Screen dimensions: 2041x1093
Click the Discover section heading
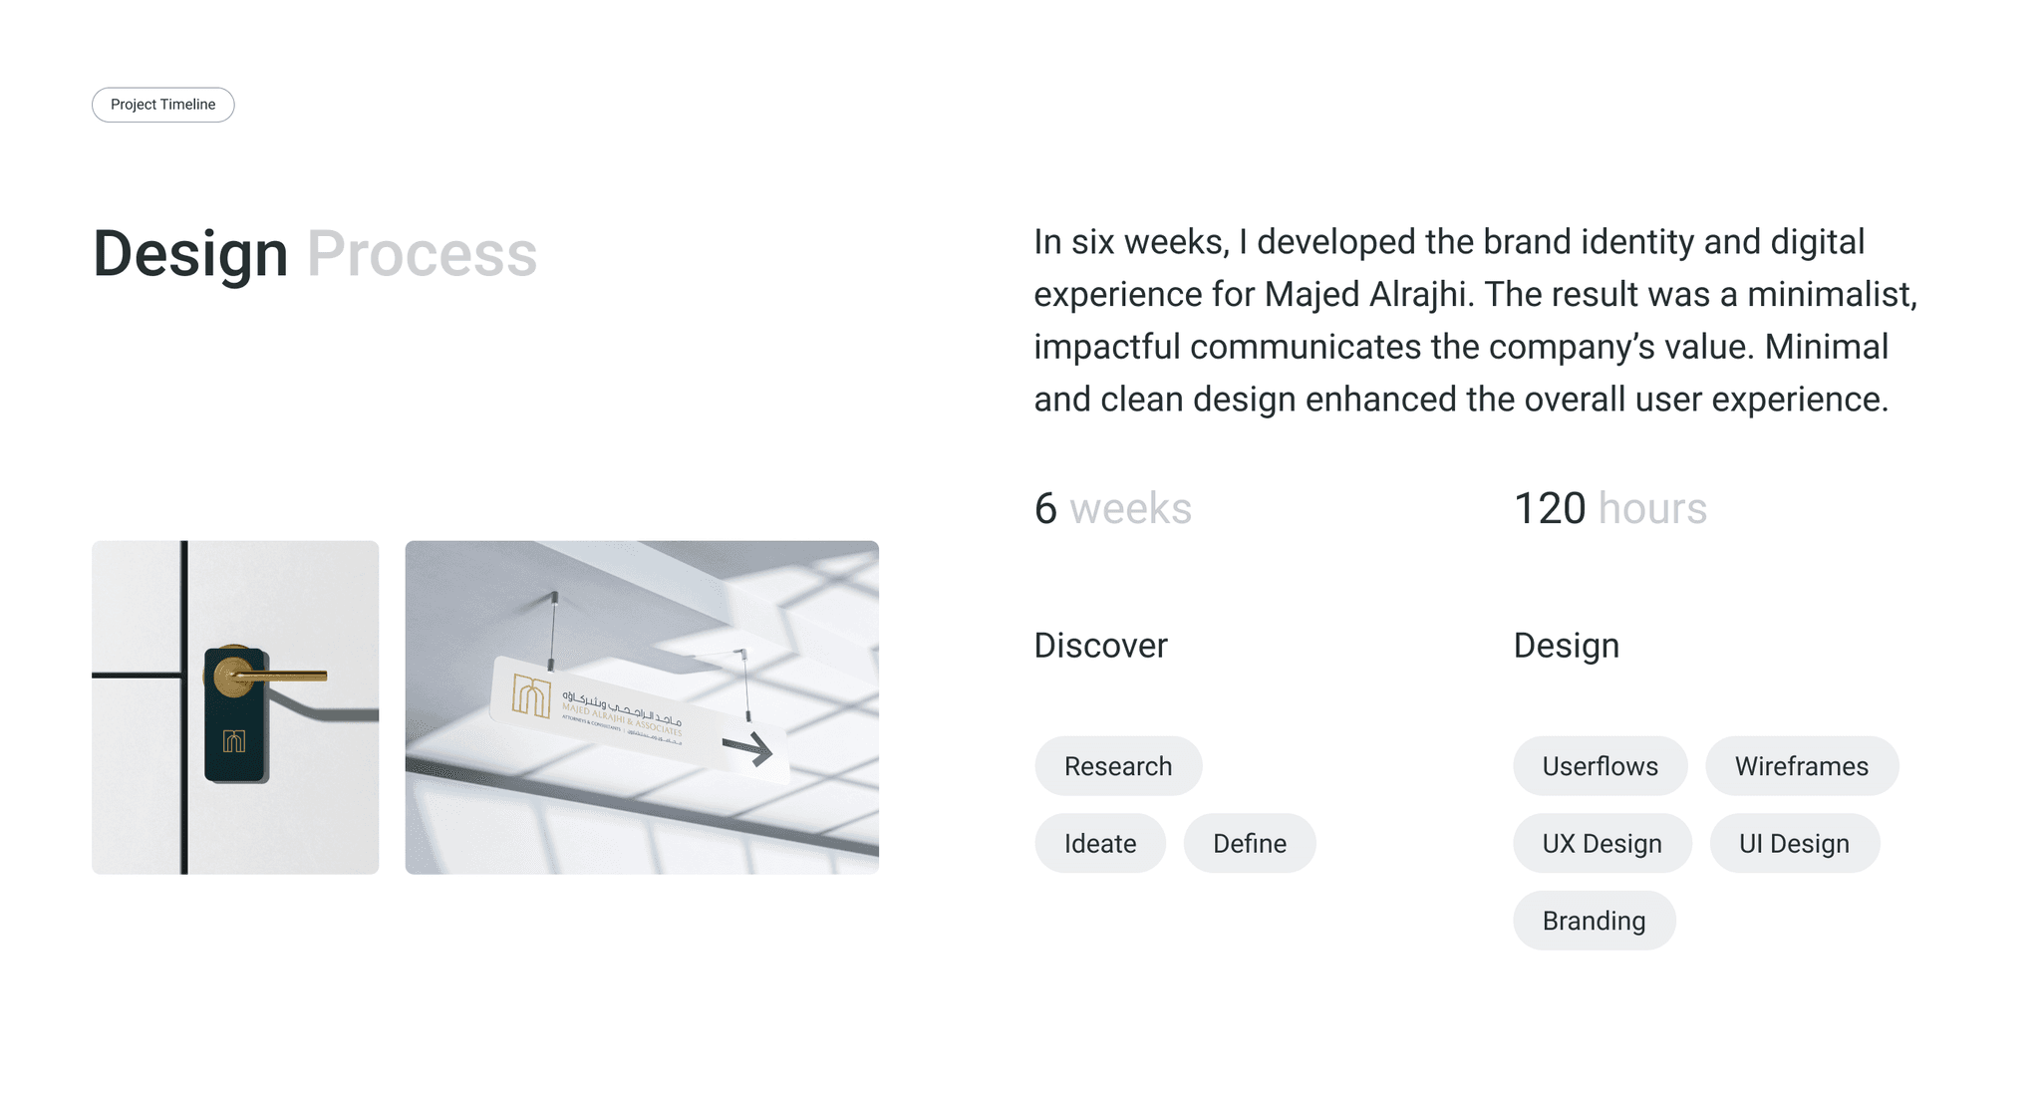point(1100,646)
